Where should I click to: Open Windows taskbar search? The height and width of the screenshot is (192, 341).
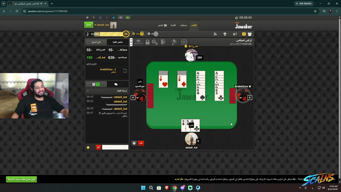151,188
